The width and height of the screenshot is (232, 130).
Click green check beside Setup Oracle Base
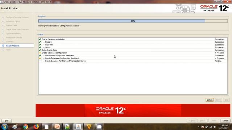pos(40,50)
